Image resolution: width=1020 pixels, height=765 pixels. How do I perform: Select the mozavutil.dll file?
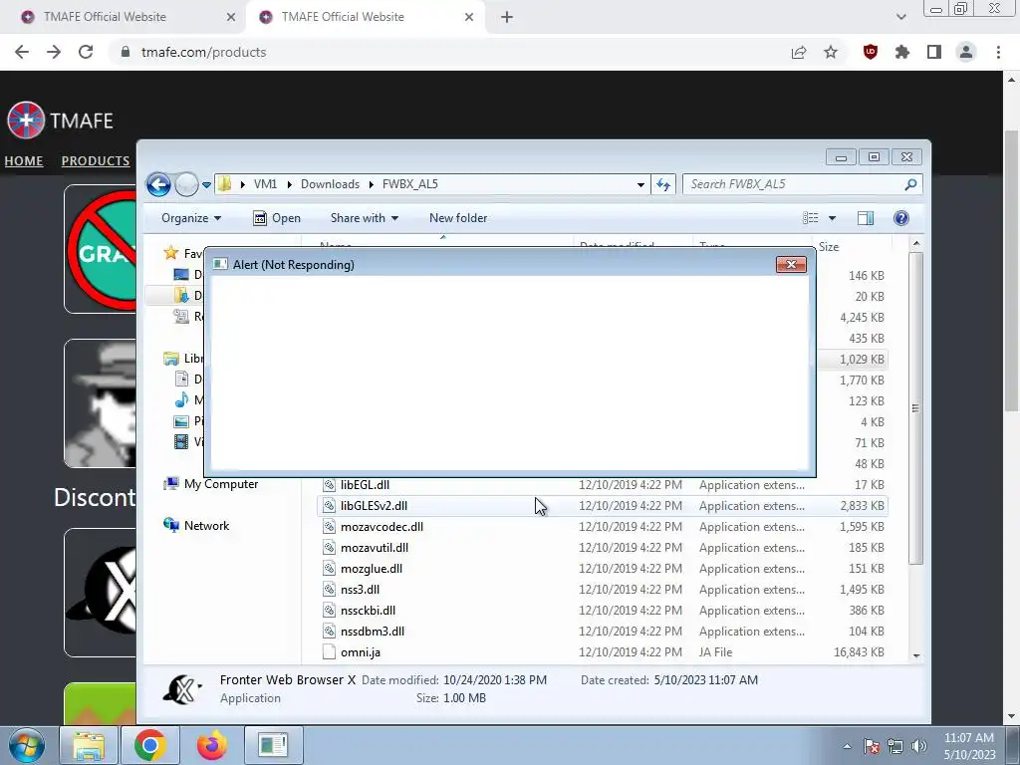(x=603, y=547)
